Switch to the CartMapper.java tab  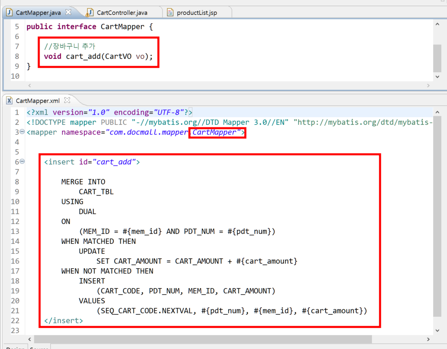[x=38, y=13]
